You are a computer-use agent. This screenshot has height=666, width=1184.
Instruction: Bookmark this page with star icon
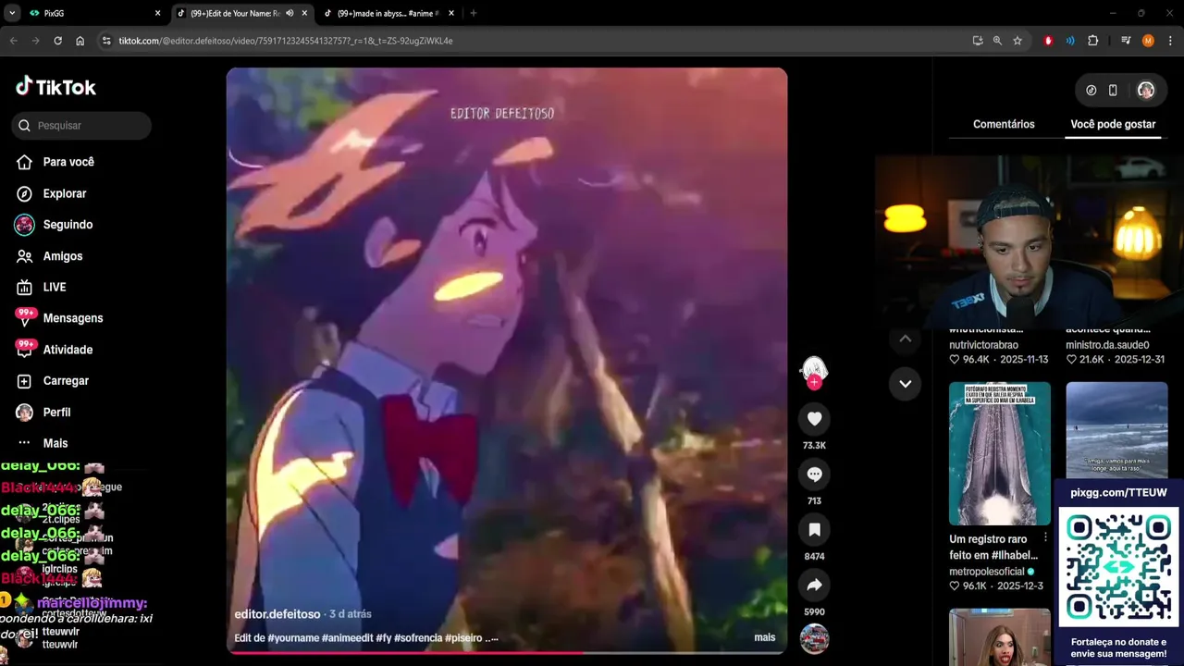click(1017, 41)
